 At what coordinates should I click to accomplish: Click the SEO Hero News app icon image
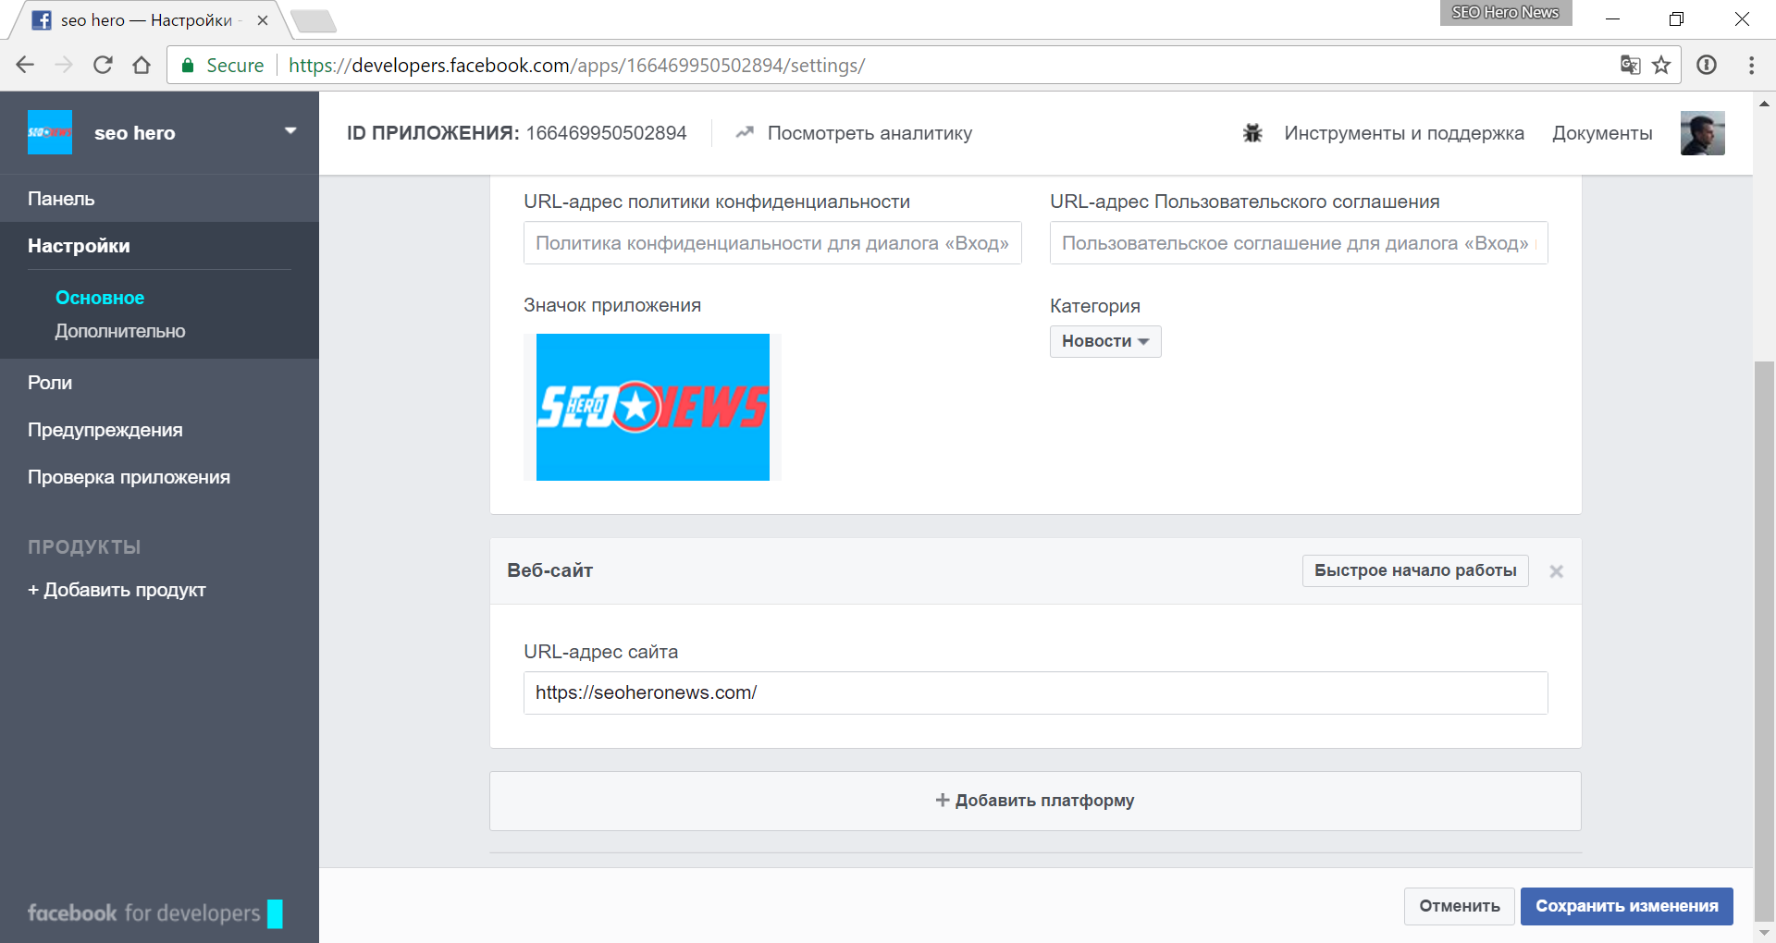(x=653, y=407)
